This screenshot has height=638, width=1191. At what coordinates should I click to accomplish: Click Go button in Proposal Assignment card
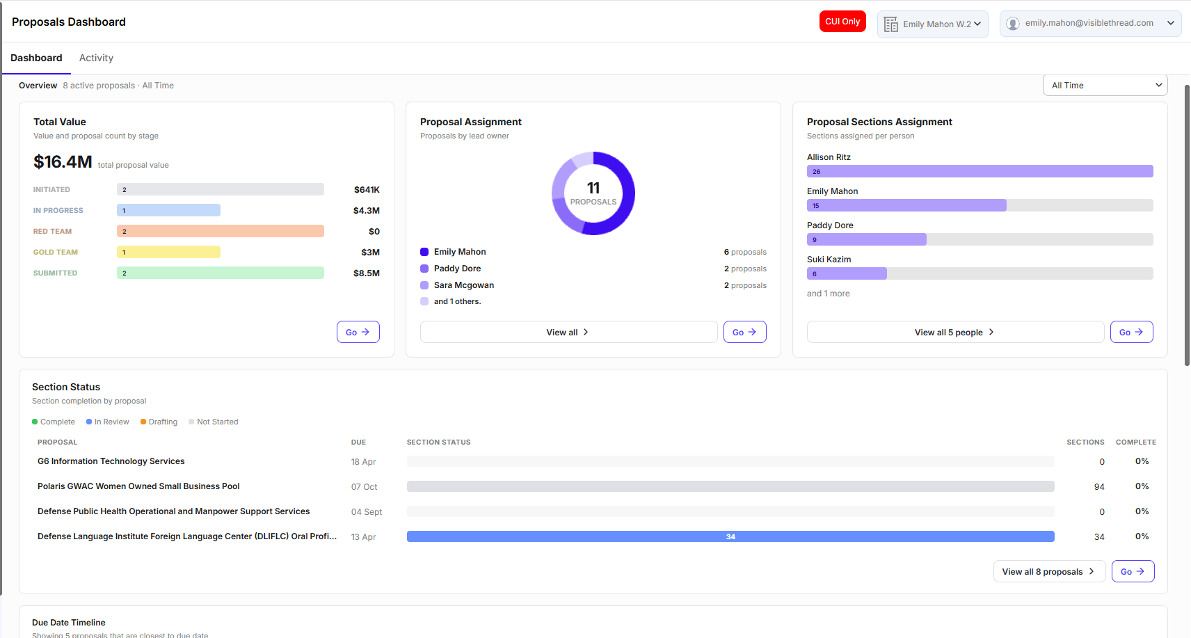click(x=745, y=332)
